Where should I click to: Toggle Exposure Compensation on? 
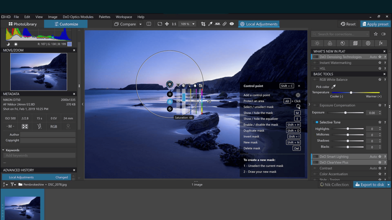pyautogui.click(x=316, y=105)
